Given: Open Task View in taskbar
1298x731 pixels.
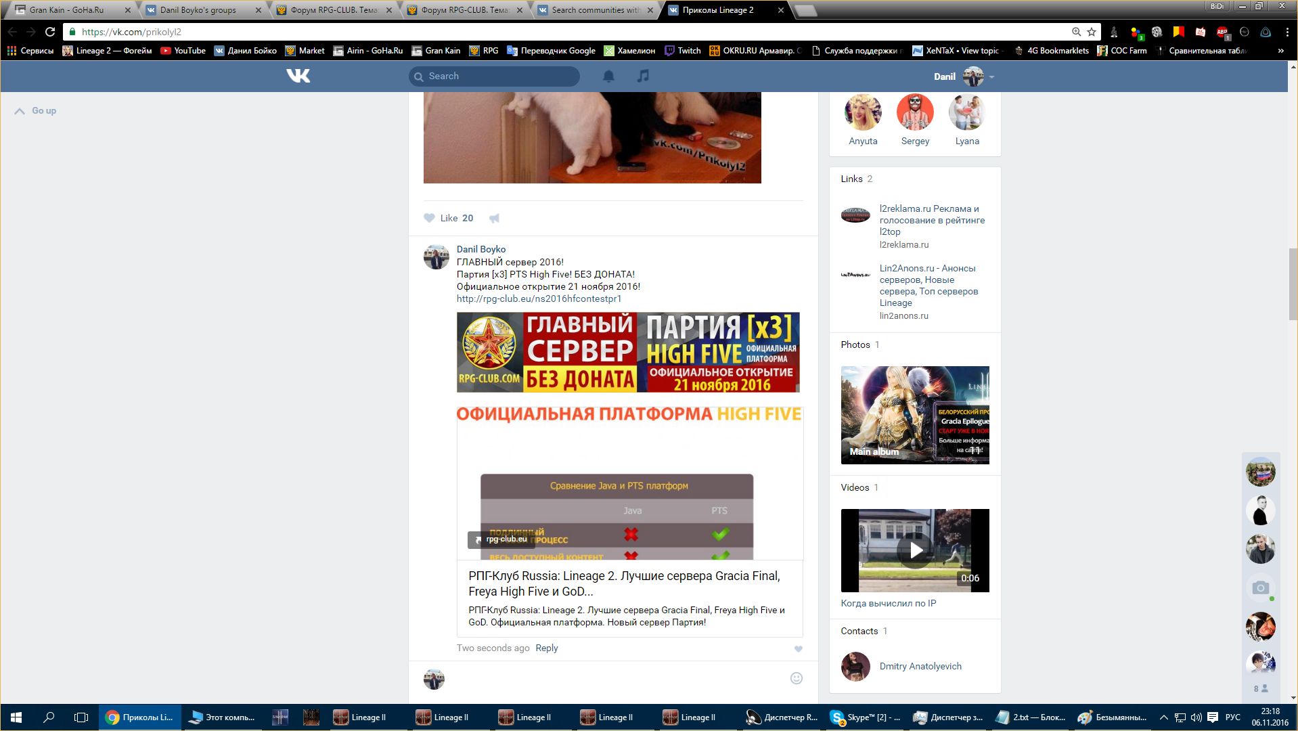Looking at the screenshot, I should click(81, 717).
